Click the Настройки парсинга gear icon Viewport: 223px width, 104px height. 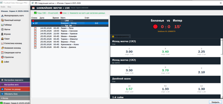click(x=2, y=80)
